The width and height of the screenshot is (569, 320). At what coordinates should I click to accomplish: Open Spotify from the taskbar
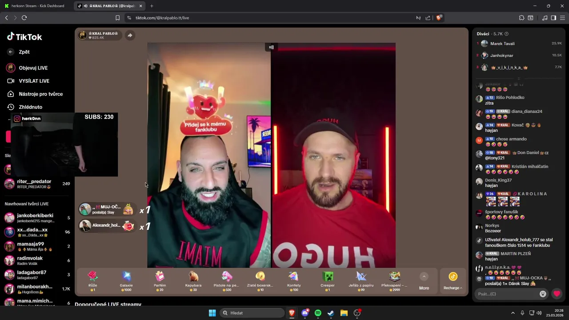click(318, 313)
